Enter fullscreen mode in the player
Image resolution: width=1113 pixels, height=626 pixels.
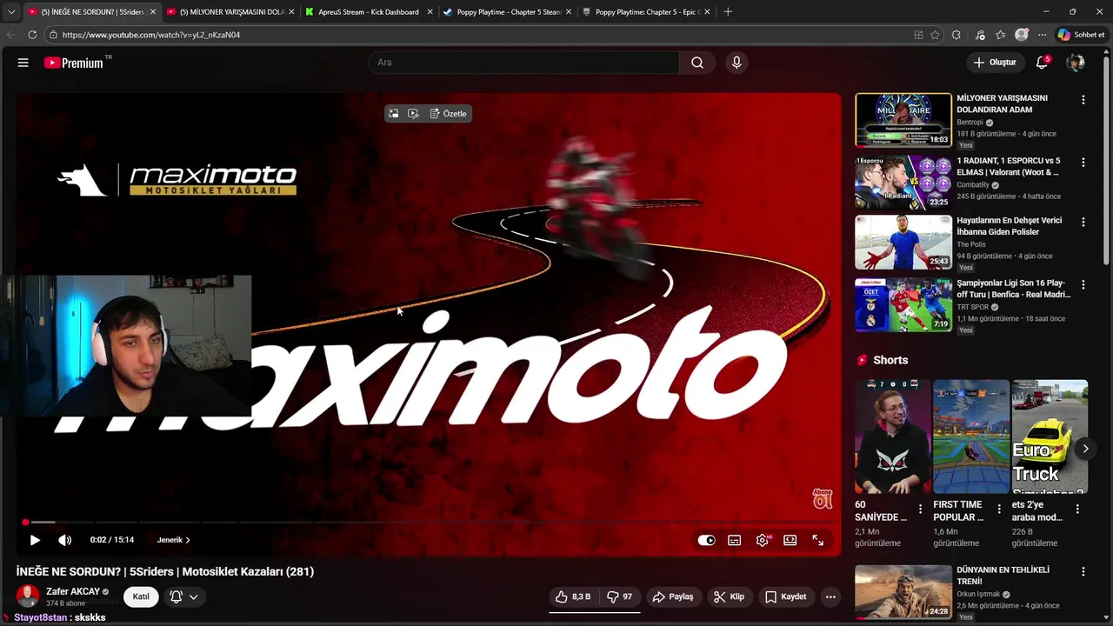coord(818,540)
